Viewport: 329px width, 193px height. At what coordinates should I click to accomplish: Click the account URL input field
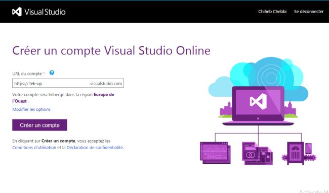tap(68, 83)
